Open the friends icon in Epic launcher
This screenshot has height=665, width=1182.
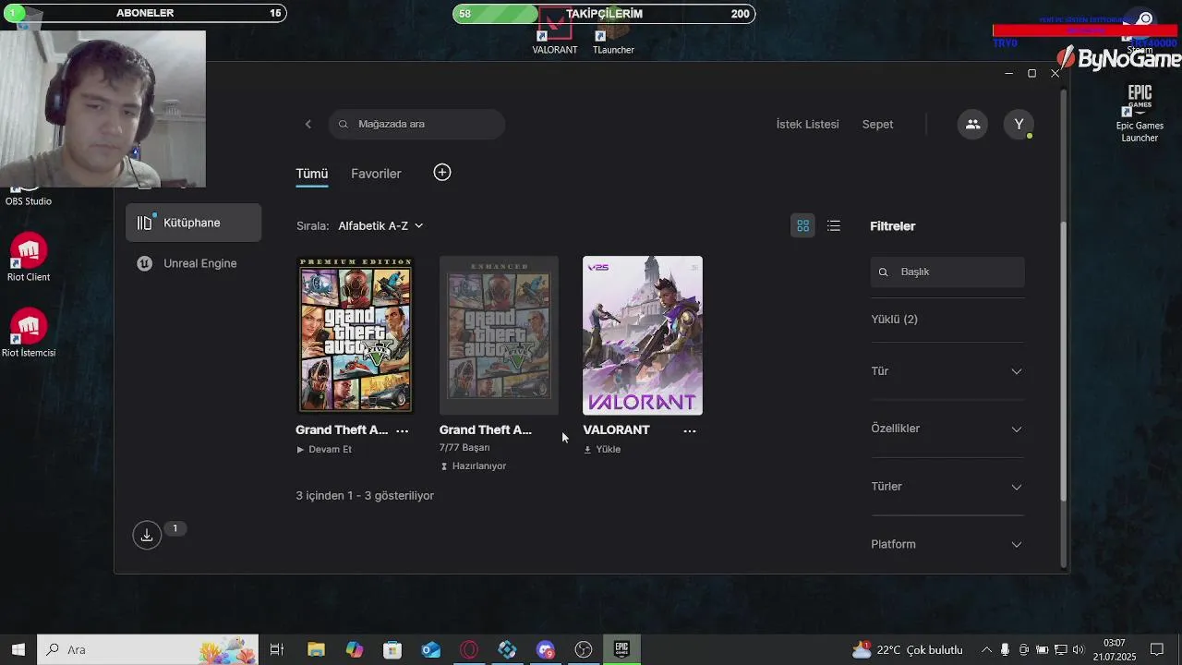click(972, 124)
